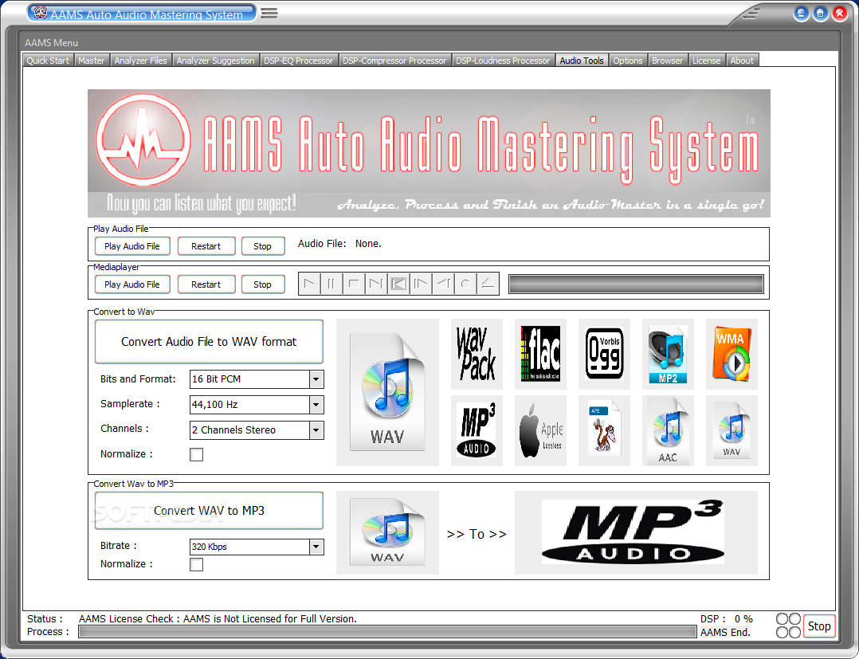Open the License tab
Viewport: 859px width, 659px height.
(x=707, y=61)
